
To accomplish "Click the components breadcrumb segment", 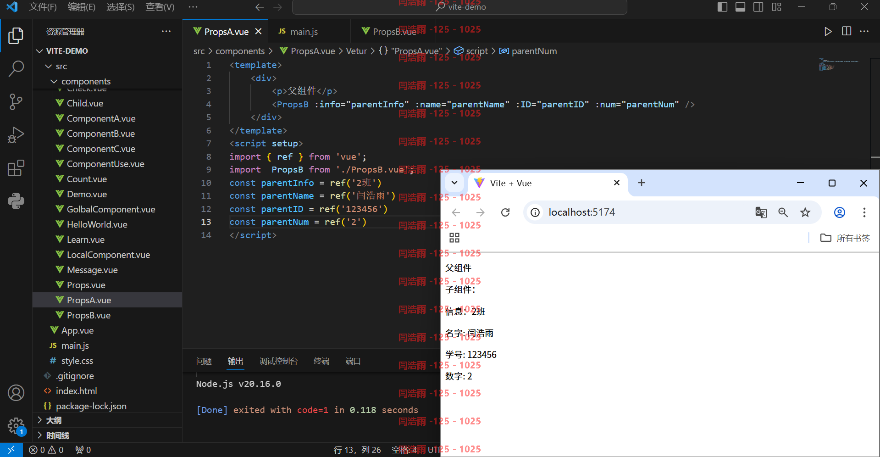I will 240,51.
